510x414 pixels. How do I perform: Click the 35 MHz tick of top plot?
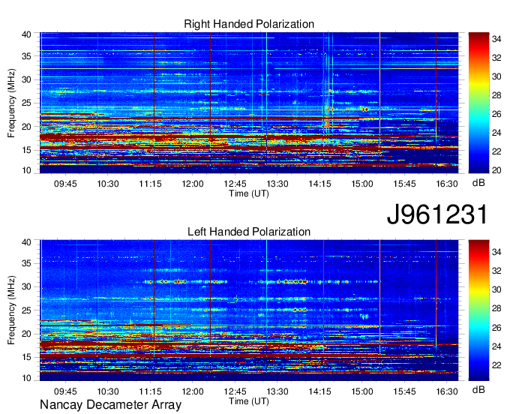(x=27, y=56)
